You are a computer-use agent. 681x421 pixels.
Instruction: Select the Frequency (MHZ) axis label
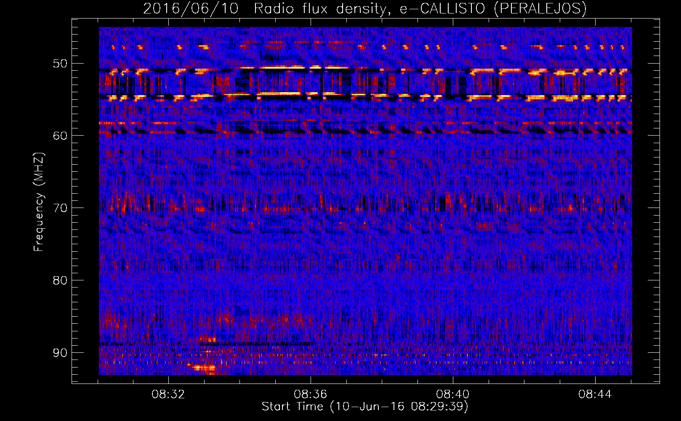[39, 203]
